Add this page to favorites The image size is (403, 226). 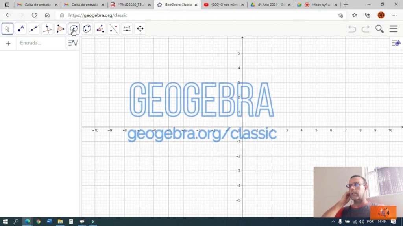pyautogui.click(x=340, y=15)
